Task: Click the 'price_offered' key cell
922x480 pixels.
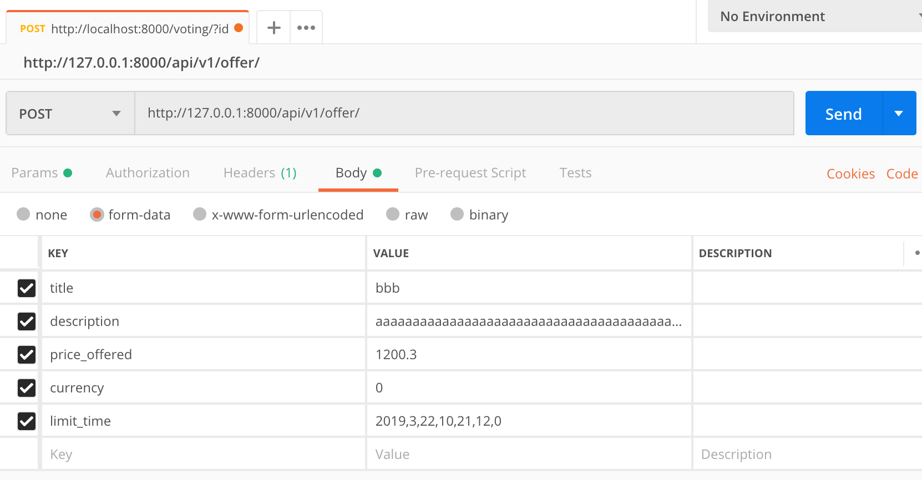Action: click(203, 354)
